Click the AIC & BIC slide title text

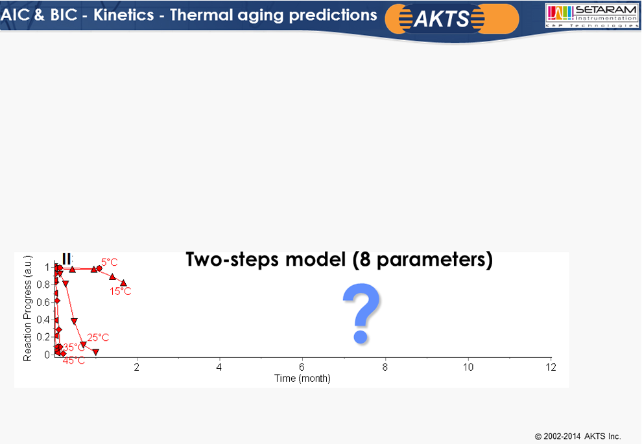[189, 15]
